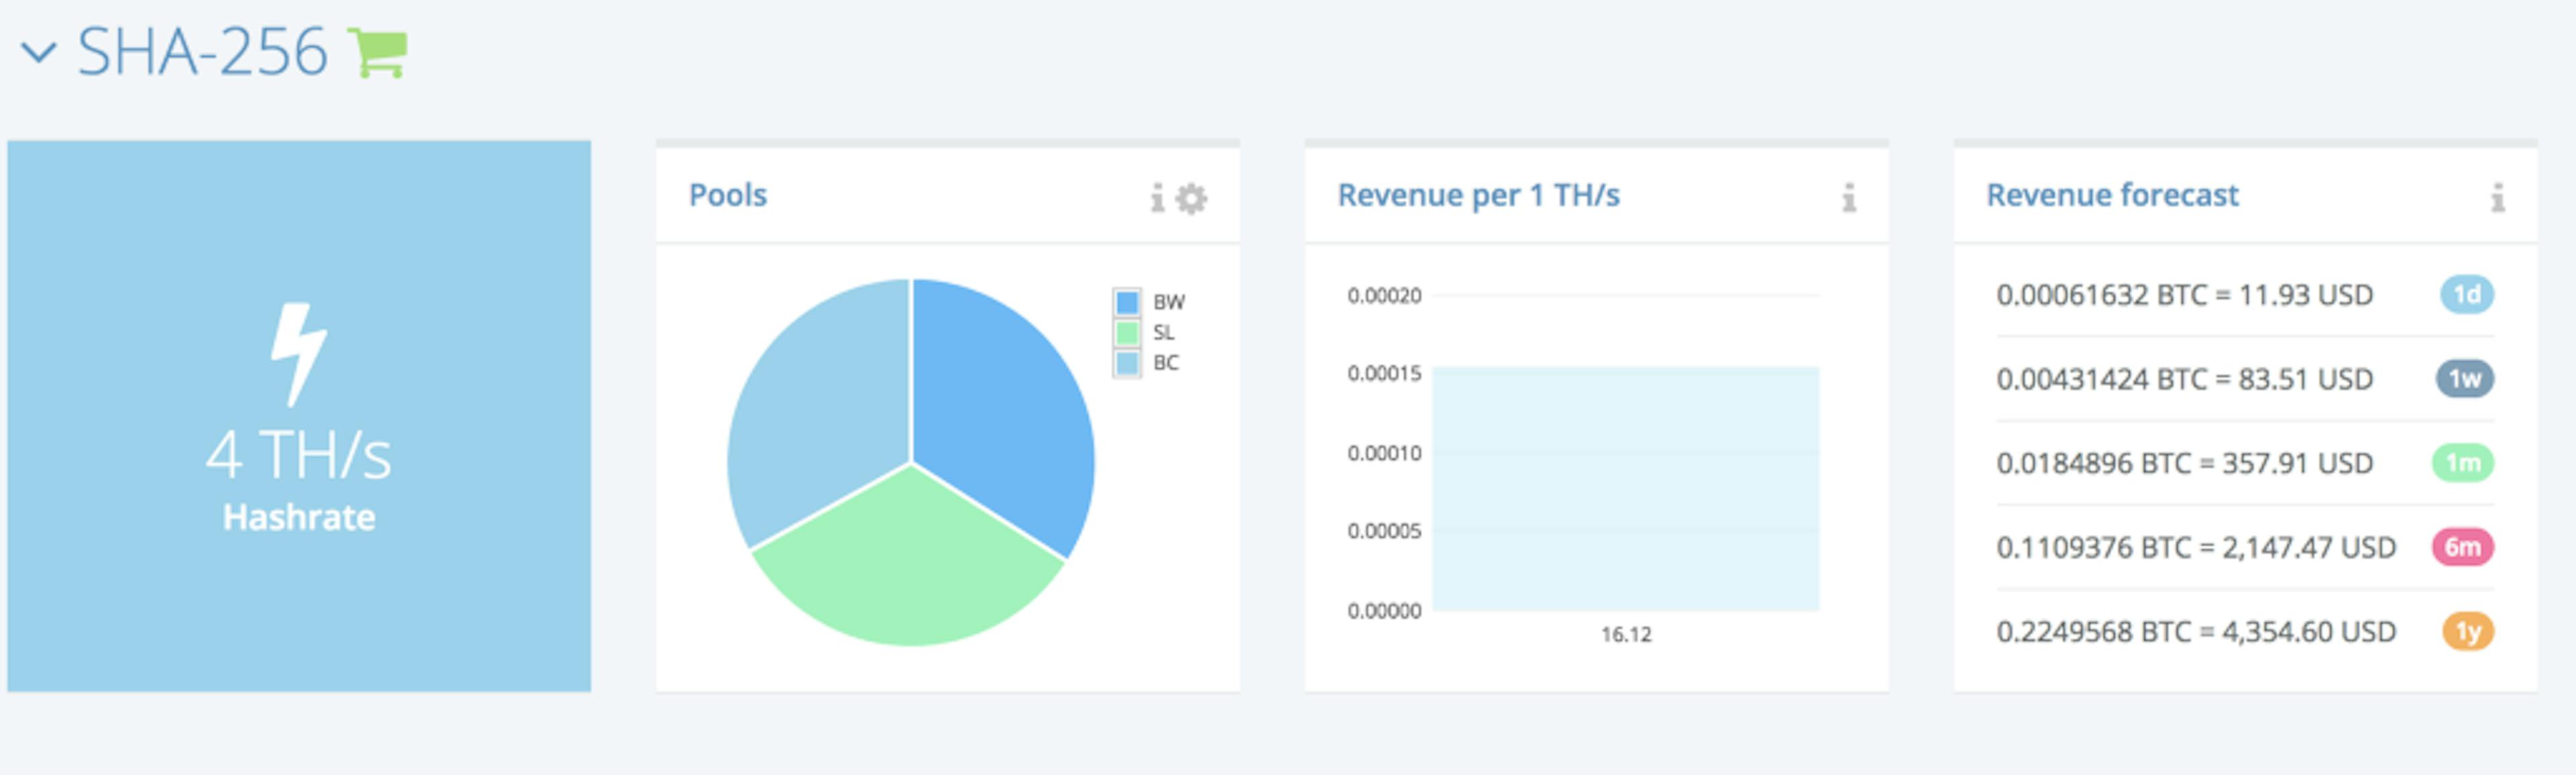
Task: Click the 16.12 revenue bar
Action: point(1625,488)
